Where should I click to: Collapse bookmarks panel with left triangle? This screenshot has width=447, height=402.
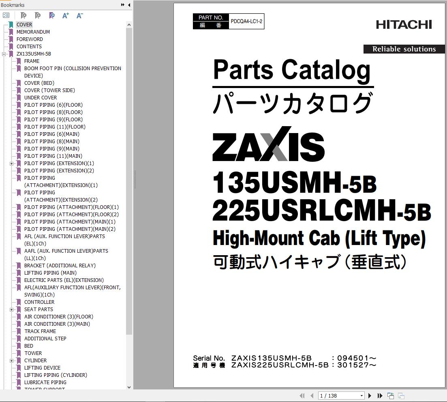129,5
